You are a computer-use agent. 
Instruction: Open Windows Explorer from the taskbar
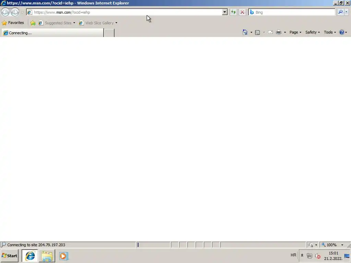click(47, 256)
